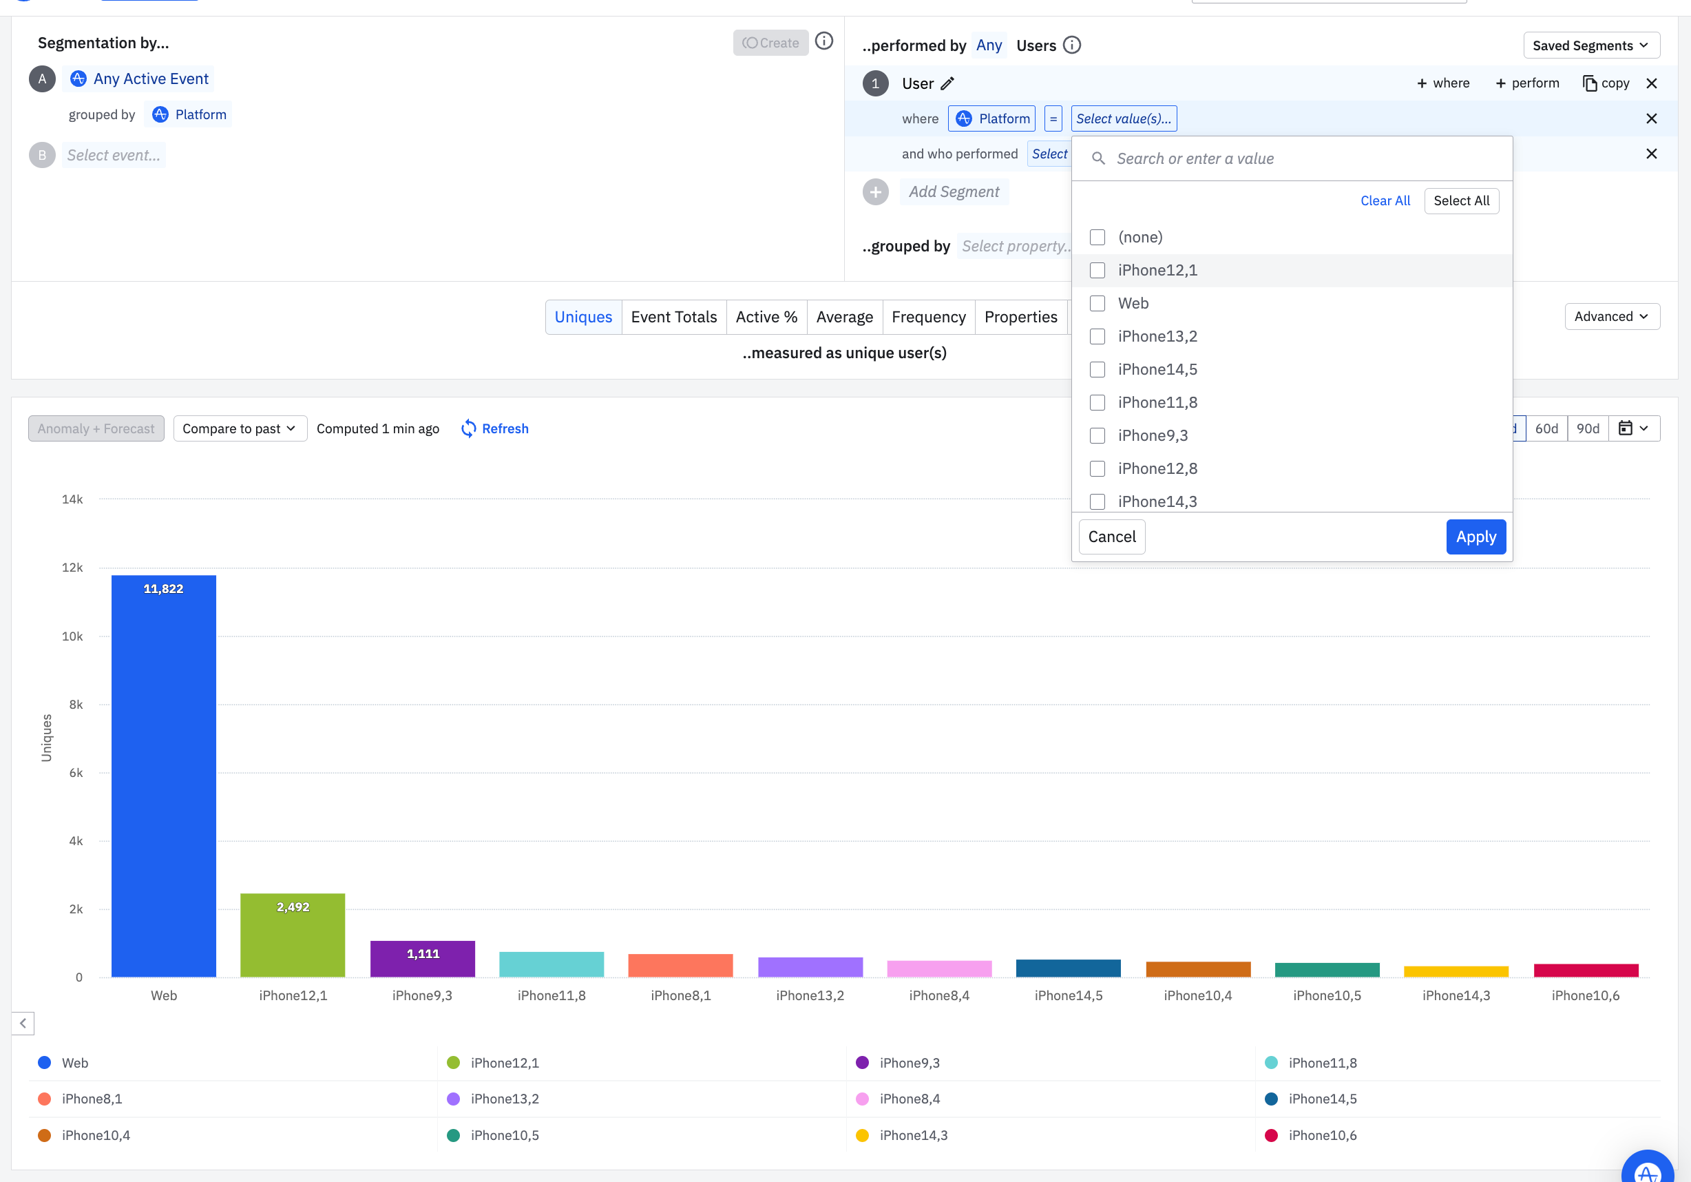Click the Refresh icon for chart
Screen dimensions: 1691x1182
[x=468, y=428]
